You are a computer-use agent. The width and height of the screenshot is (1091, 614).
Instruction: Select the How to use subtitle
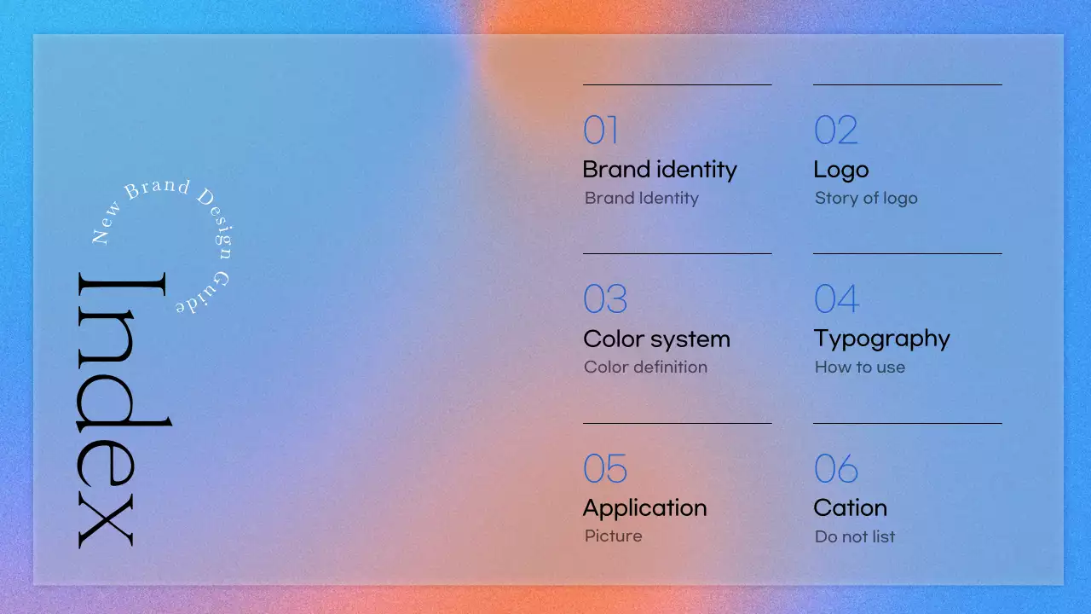[x=859, y=367]
